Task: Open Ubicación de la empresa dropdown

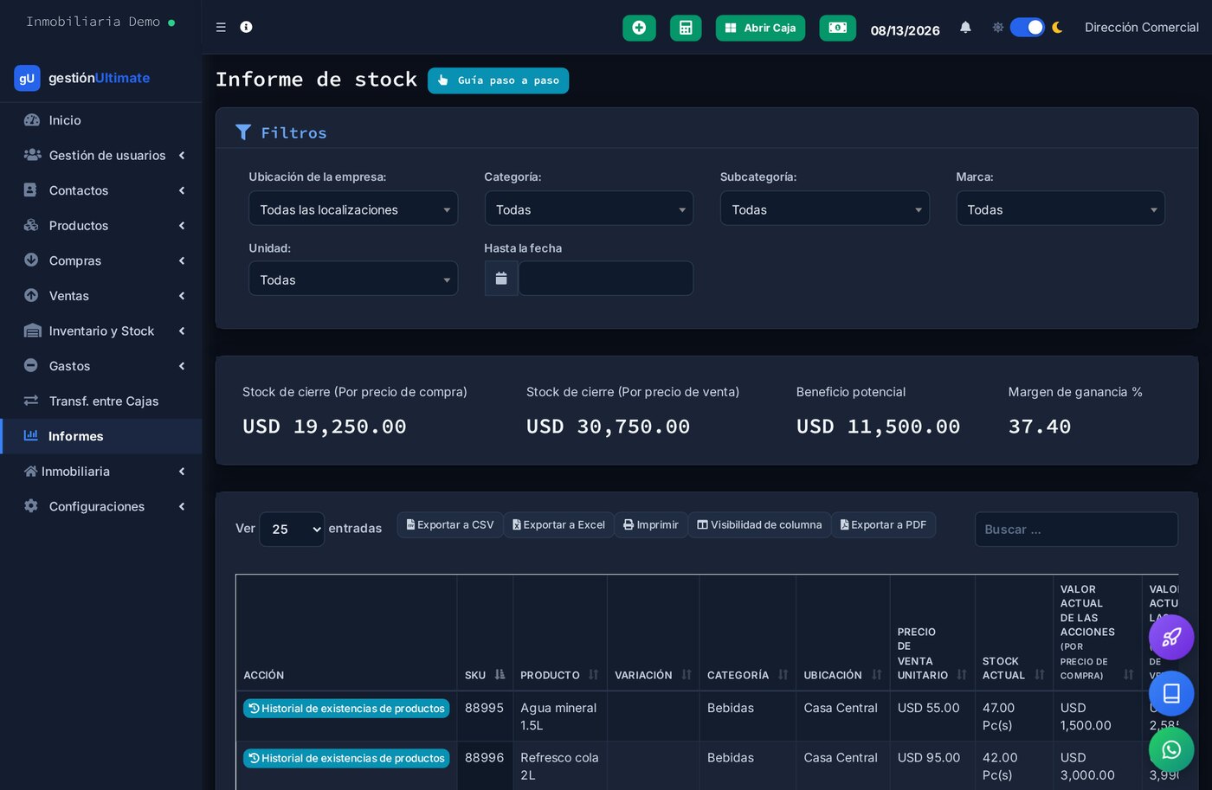Action: 353,209
